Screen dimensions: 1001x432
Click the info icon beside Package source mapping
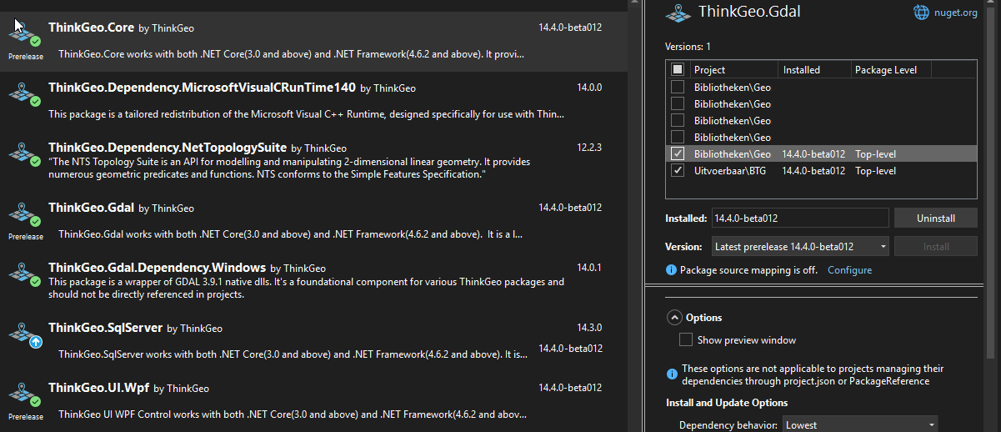coord(671,270)
